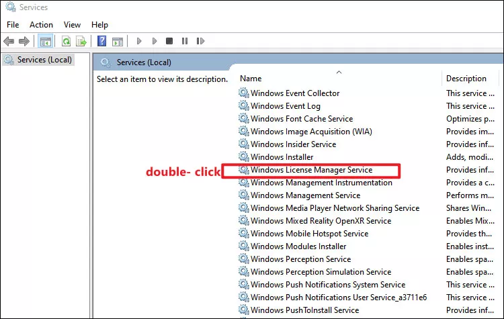Select Windows Image Acquisition (WIA) name
504x319 pixels.
(x=311, y=132)
